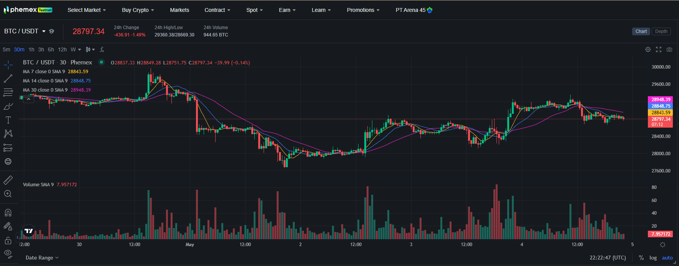Click the green market status dot
679x266 pixels.
(x=101, y=62)
